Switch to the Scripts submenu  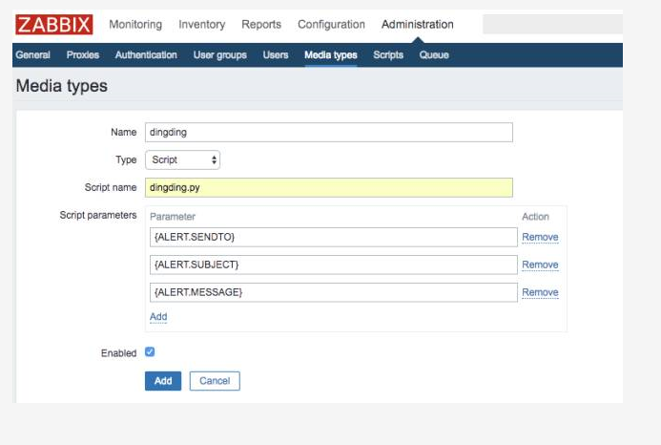pyautogui.click(x=388, y=54)
